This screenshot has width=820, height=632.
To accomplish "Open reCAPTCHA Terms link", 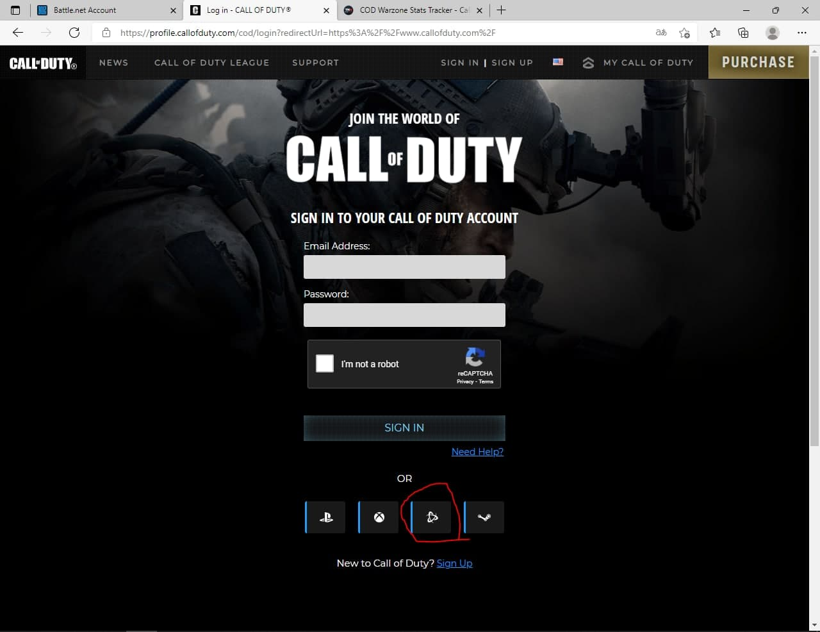I will click(x=486, y=381).
